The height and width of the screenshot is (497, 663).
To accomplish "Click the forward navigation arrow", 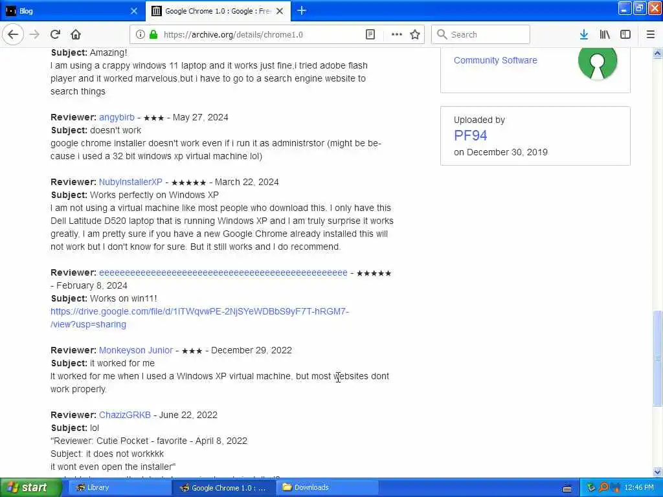I will [34, 34].
